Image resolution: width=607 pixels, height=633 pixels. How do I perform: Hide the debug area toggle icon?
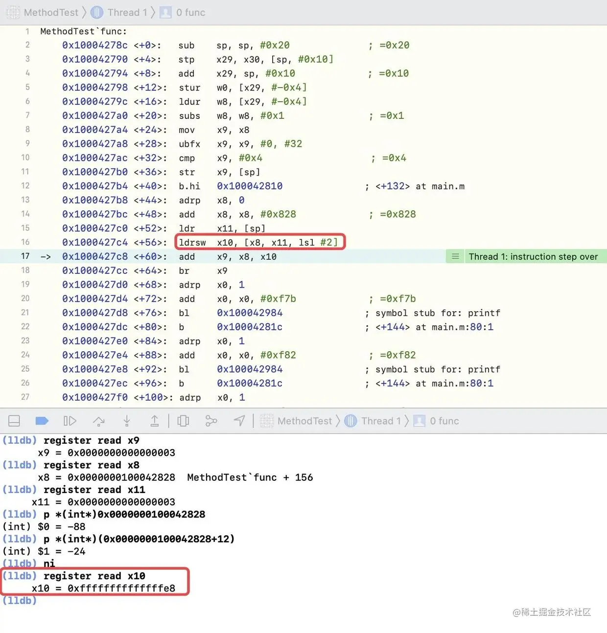point(14,421)
